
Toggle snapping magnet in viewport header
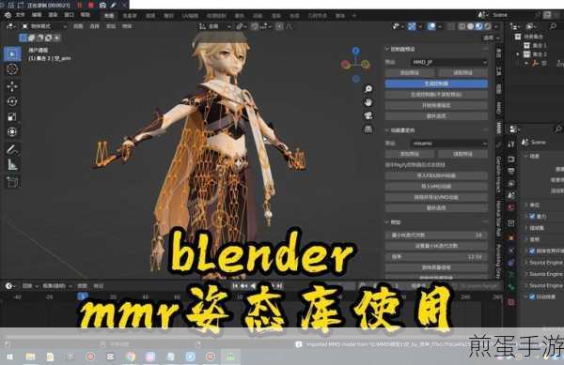[x=255, y=26]
